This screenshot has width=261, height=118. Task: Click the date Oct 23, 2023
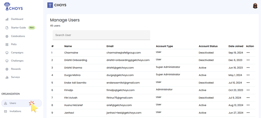tap(236, 90)
